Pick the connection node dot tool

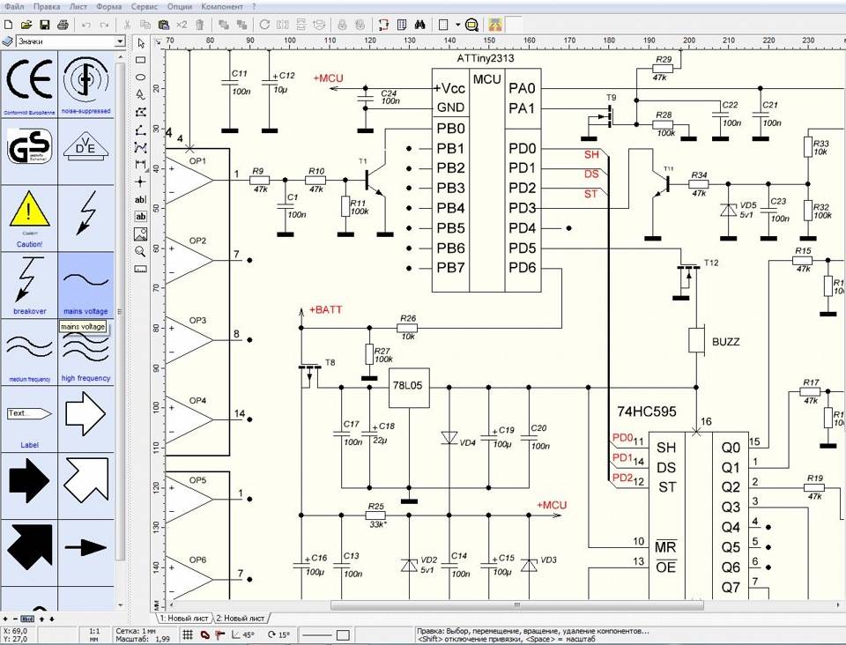(141, 182)
